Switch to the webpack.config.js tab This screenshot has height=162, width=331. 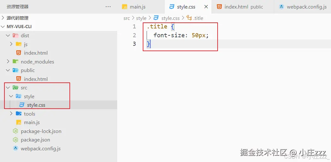pyautogui.click(x=303, y=7)
